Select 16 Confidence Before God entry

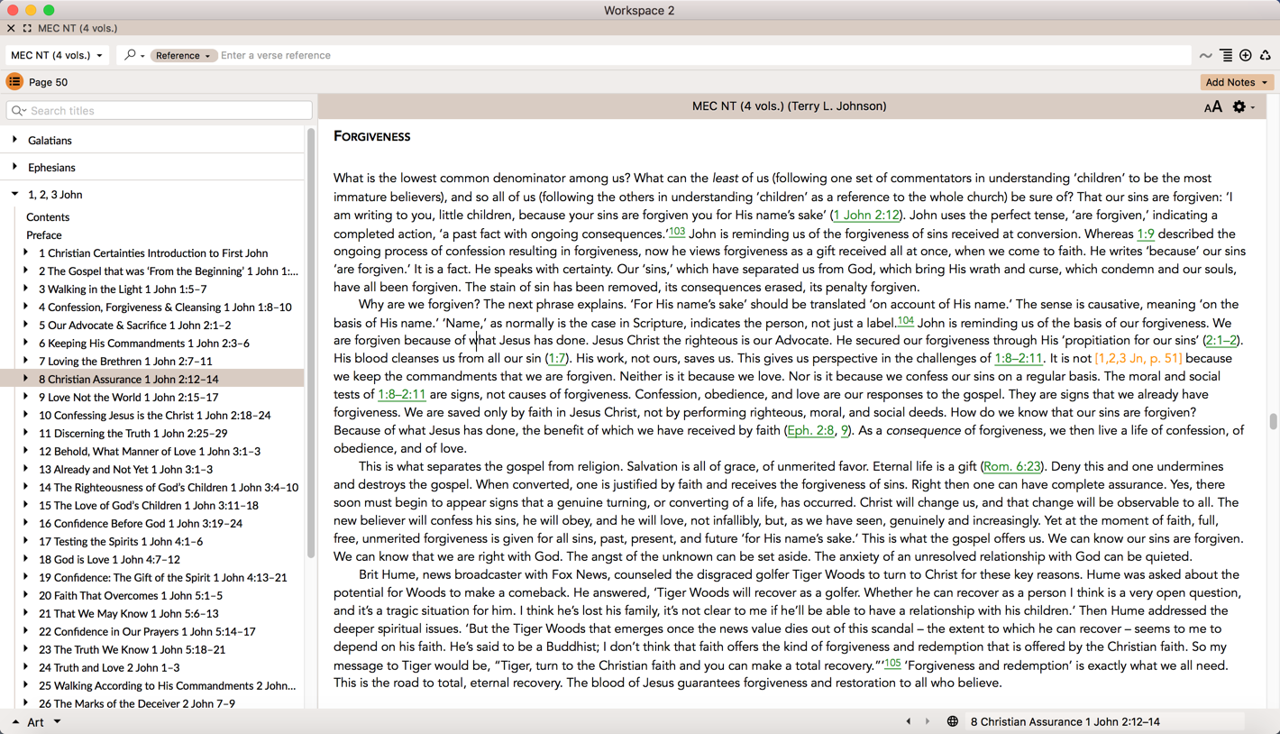[141, 523]
